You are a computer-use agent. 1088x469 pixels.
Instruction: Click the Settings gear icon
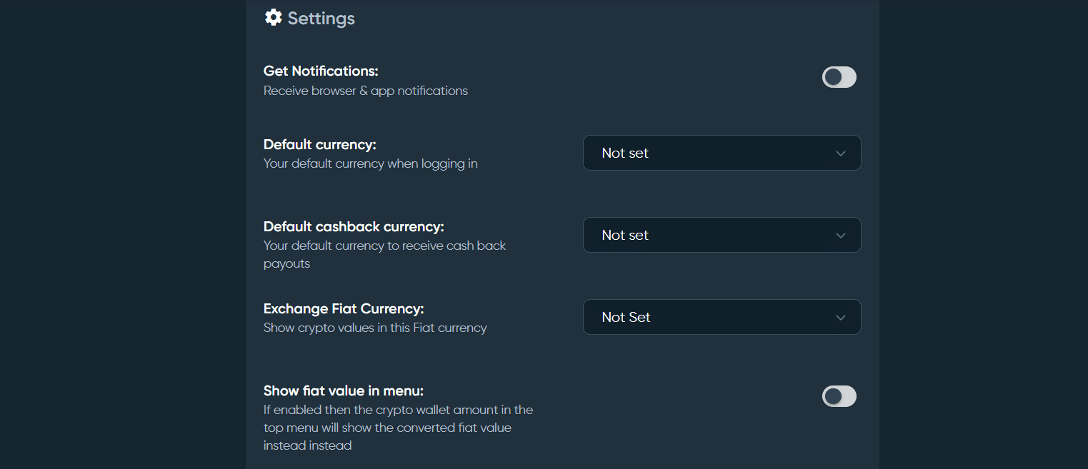tap(274, 17)
